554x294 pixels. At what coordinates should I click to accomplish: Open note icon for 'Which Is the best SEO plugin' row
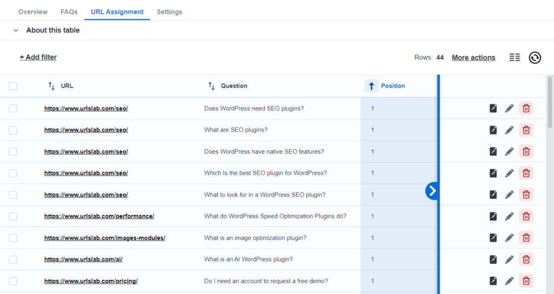pyautogui.click(x=493, y=173)
